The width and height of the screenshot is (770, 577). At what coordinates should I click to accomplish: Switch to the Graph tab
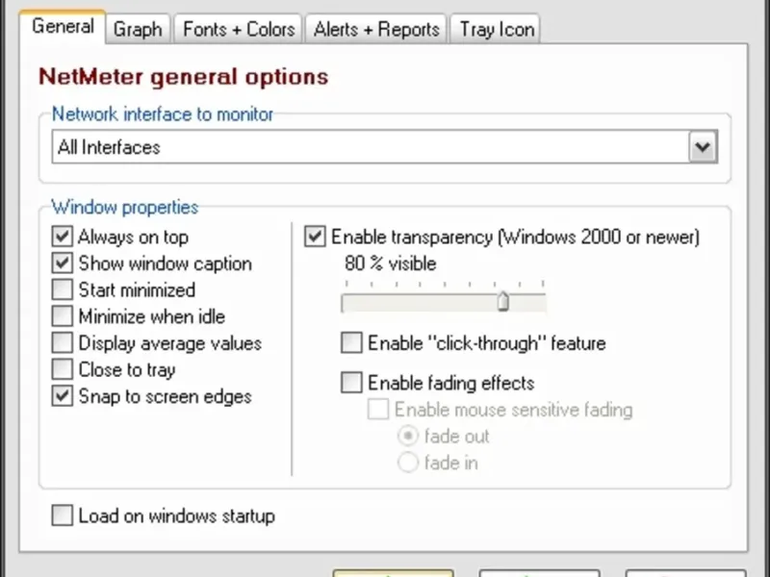(138, 29)
